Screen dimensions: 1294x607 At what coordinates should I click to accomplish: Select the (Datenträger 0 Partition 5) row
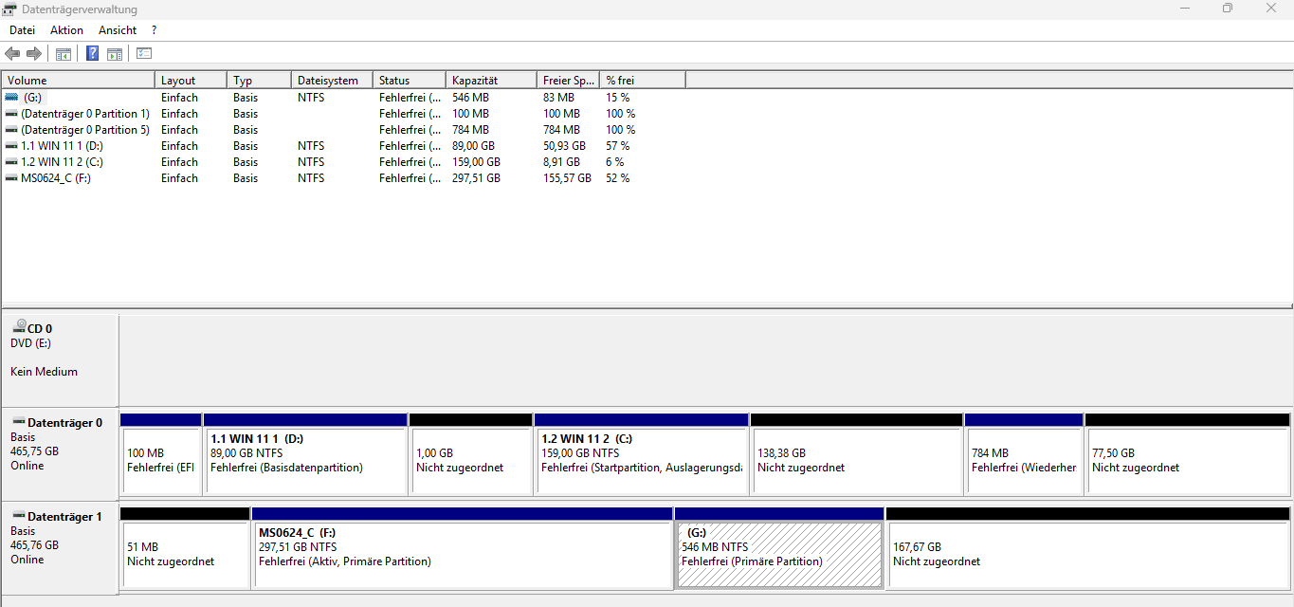85,129
